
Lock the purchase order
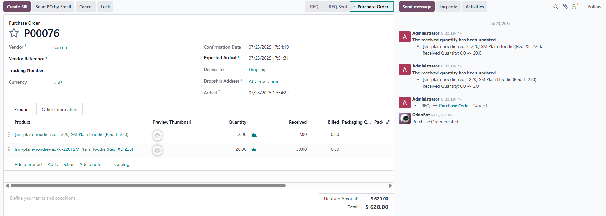pyautogui.click(x=105, y=7)
